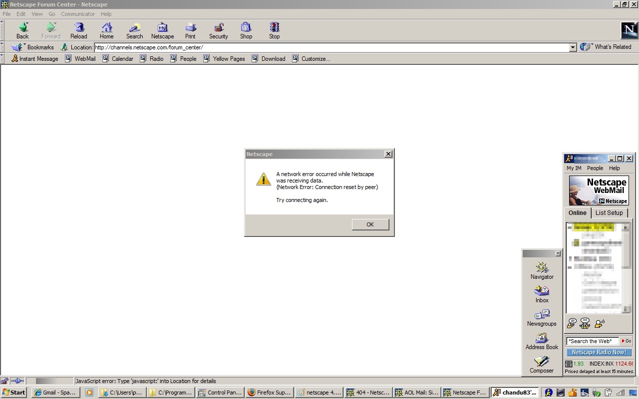Click the Windows Start button
This screenshot has height=399, width=639.
coord(13,393)
